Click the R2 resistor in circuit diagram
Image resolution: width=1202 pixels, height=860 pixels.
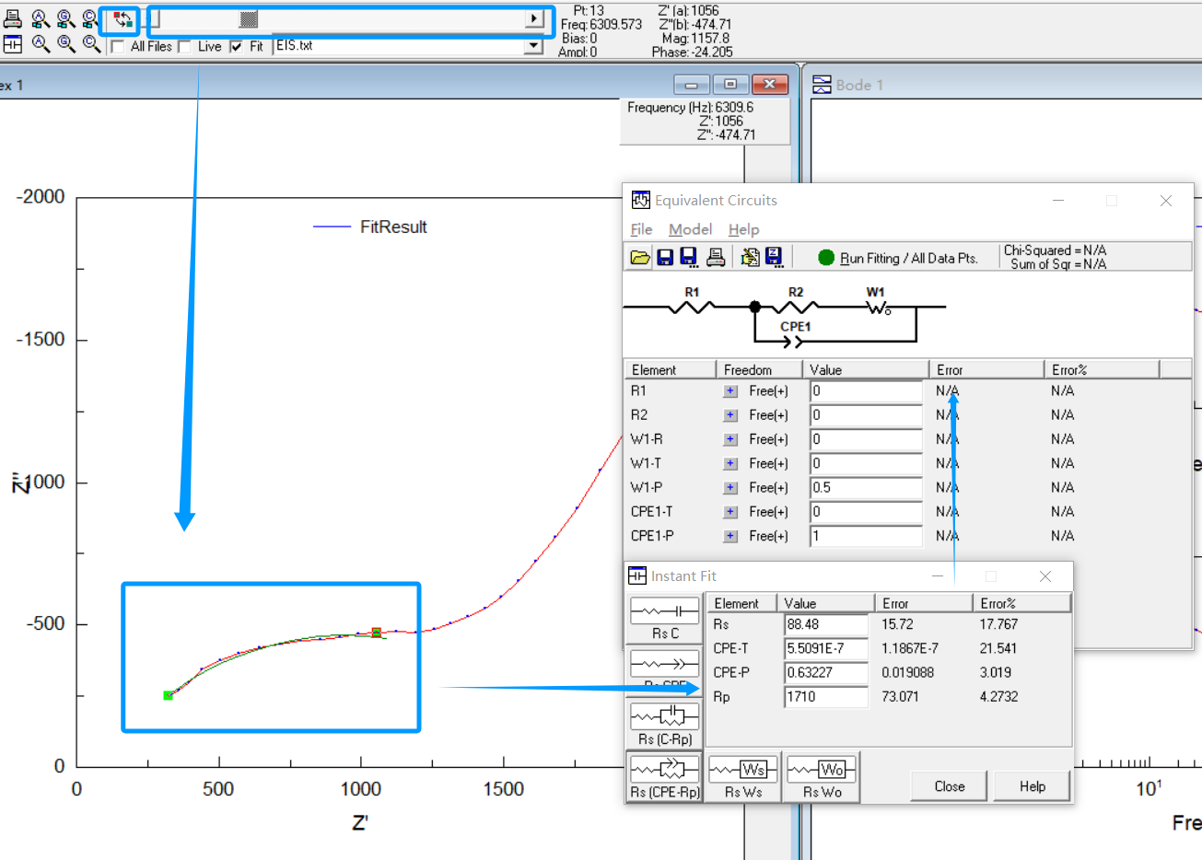tap(796, 307)
